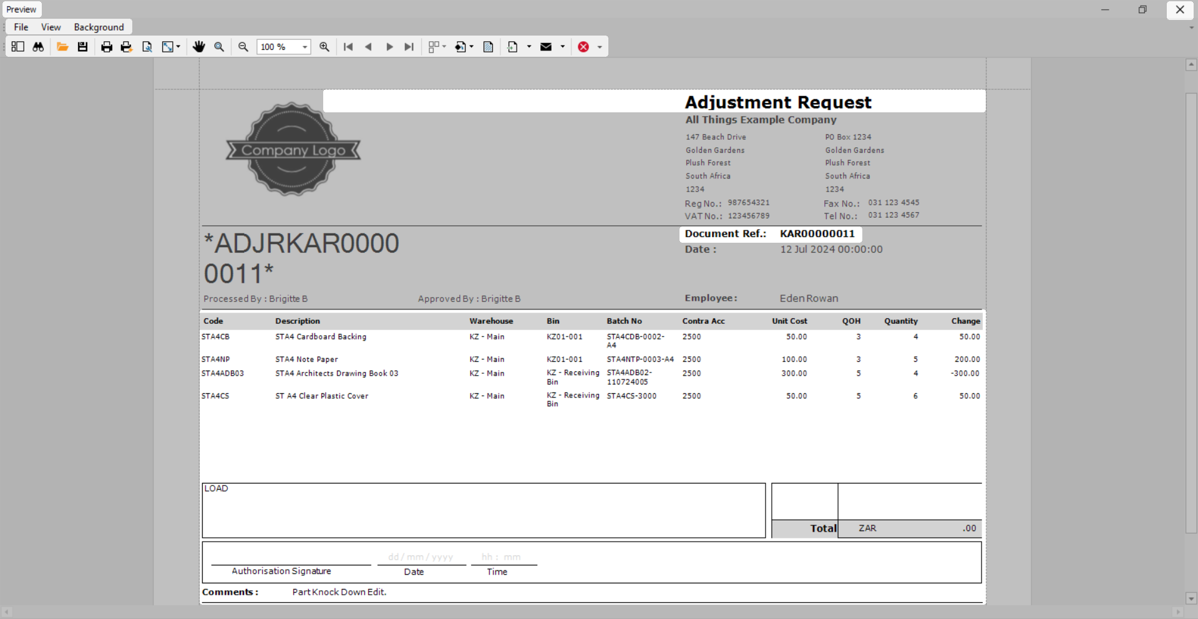Go to the last page
The image size is (1198, 619).
click(409, 47)
